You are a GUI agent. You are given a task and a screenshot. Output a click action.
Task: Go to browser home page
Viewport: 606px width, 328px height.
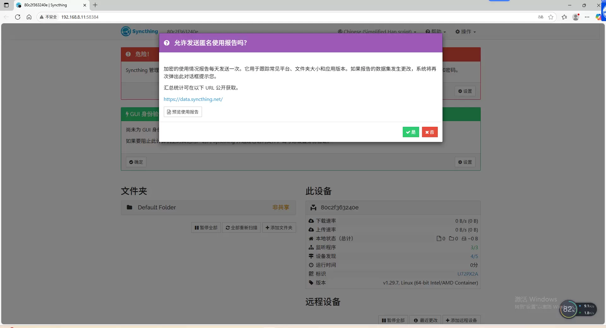point(29,17)
